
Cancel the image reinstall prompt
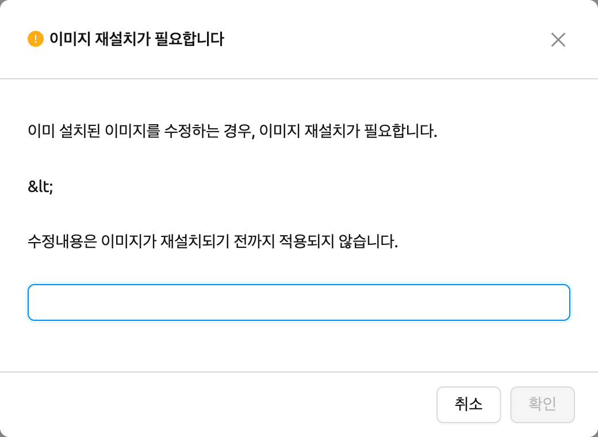coord(468,405)
